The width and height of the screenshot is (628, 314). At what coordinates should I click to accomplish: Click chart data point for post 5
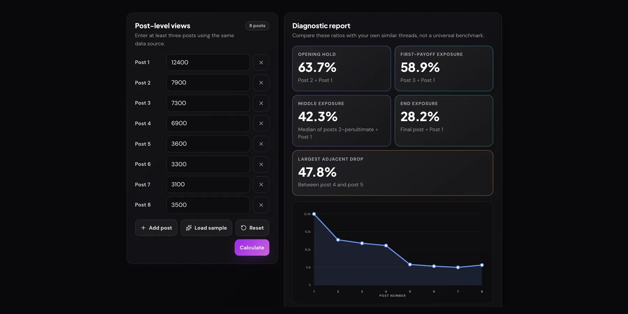tap(410, 264)
